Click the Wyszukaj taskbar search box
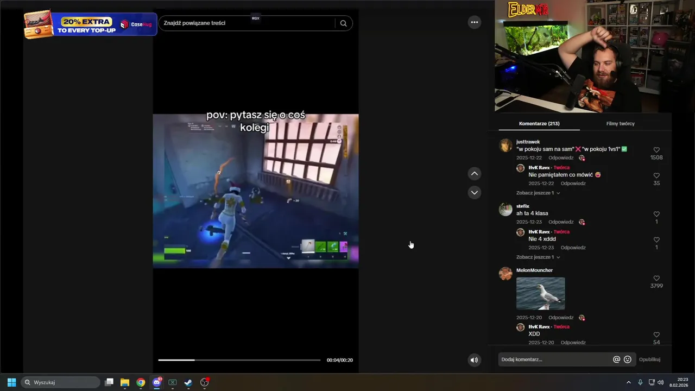The image size is (695, 391). pyautogui.click(x=61, y=382)
